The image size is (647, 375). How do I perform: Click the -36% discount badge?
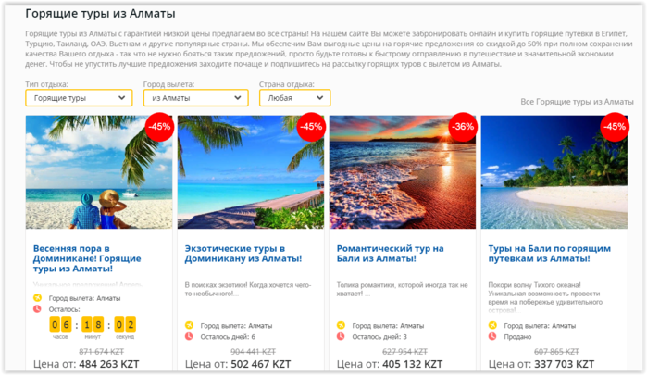point(463,127)
